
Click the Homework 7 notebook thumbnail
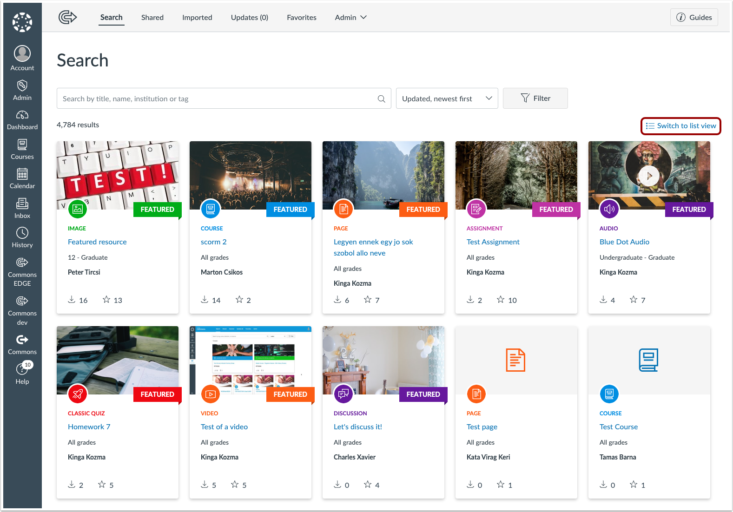click(118, 360)
